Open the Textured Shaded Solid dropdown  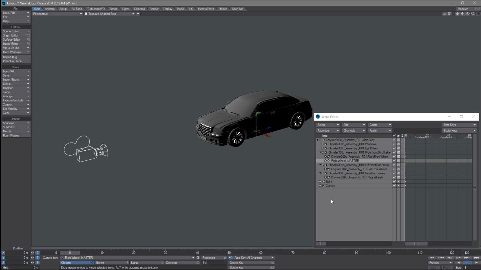[110, 14]
